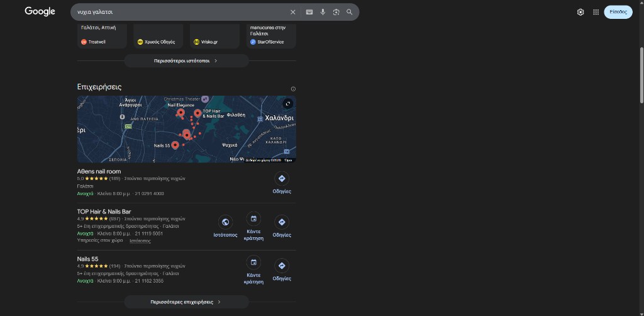
Task: Click the phone number 21 1119 5051
Action: (x=148, y=234)
